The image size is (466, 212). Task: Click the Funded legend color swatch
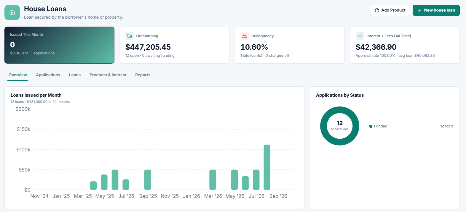[x=371, y=126]
